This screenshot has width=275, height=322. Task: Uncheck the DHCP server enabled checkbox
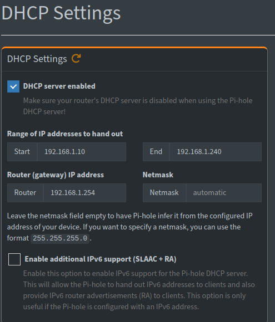click(13, 86)
